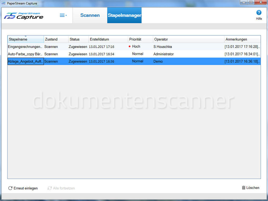Click the red Hoch priority dot
Image resolution: width=268 pixels, height=201 pixels.
pos(130,46)
